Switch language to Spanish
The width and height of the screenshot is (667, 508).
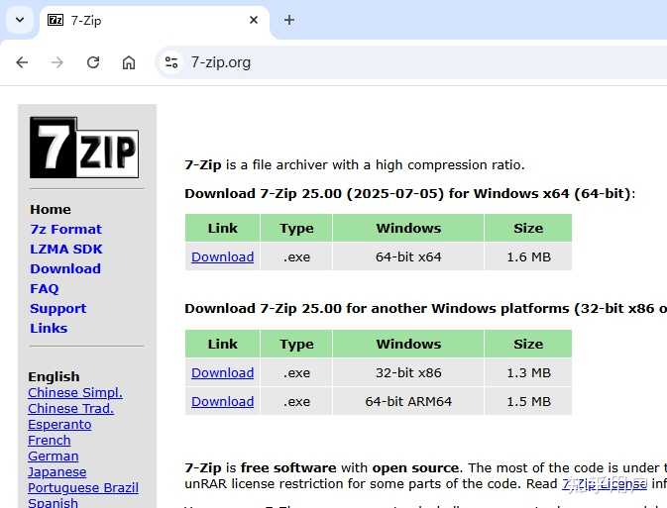point(54,502)
